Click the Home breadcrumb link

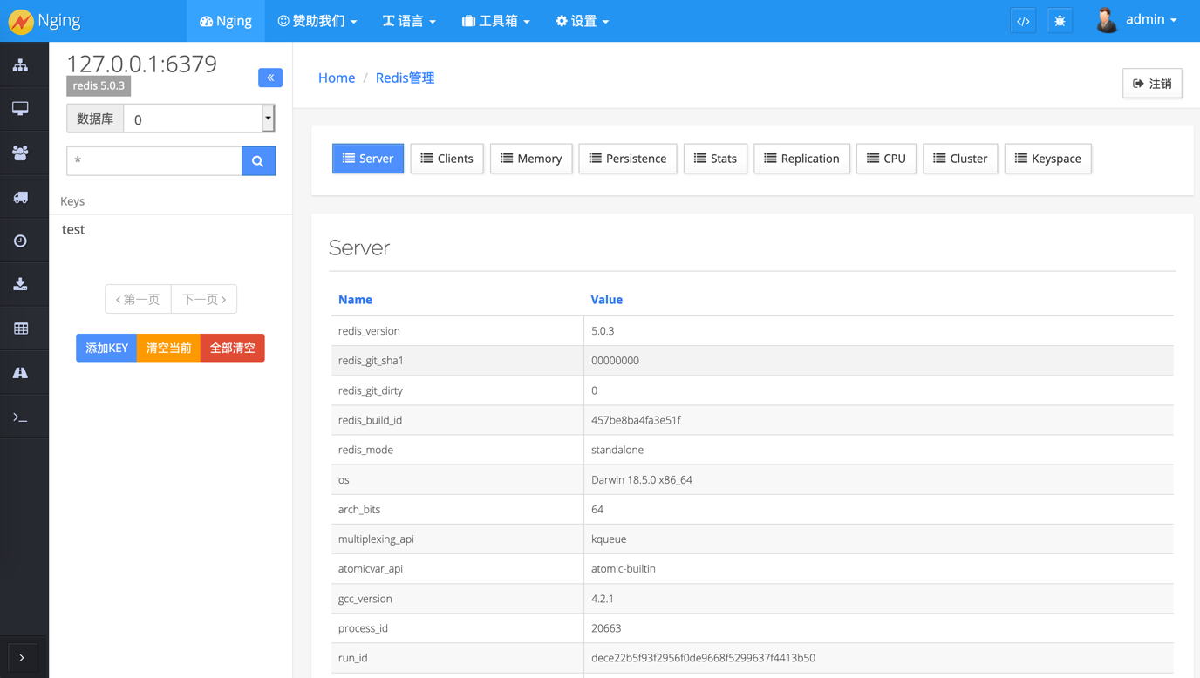pyautogui.click(x=336, y=78)
